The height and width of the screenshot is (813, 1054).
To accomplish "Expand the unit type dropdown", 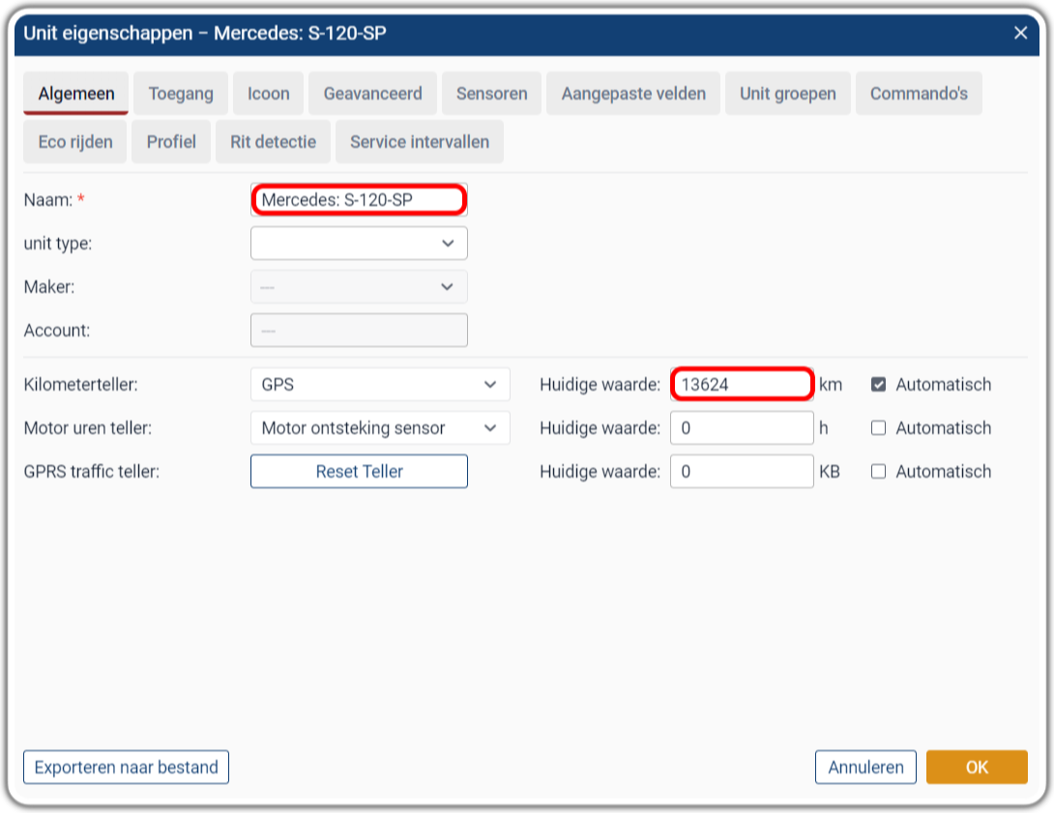I will pyautogui.click(x=359, y=244).
